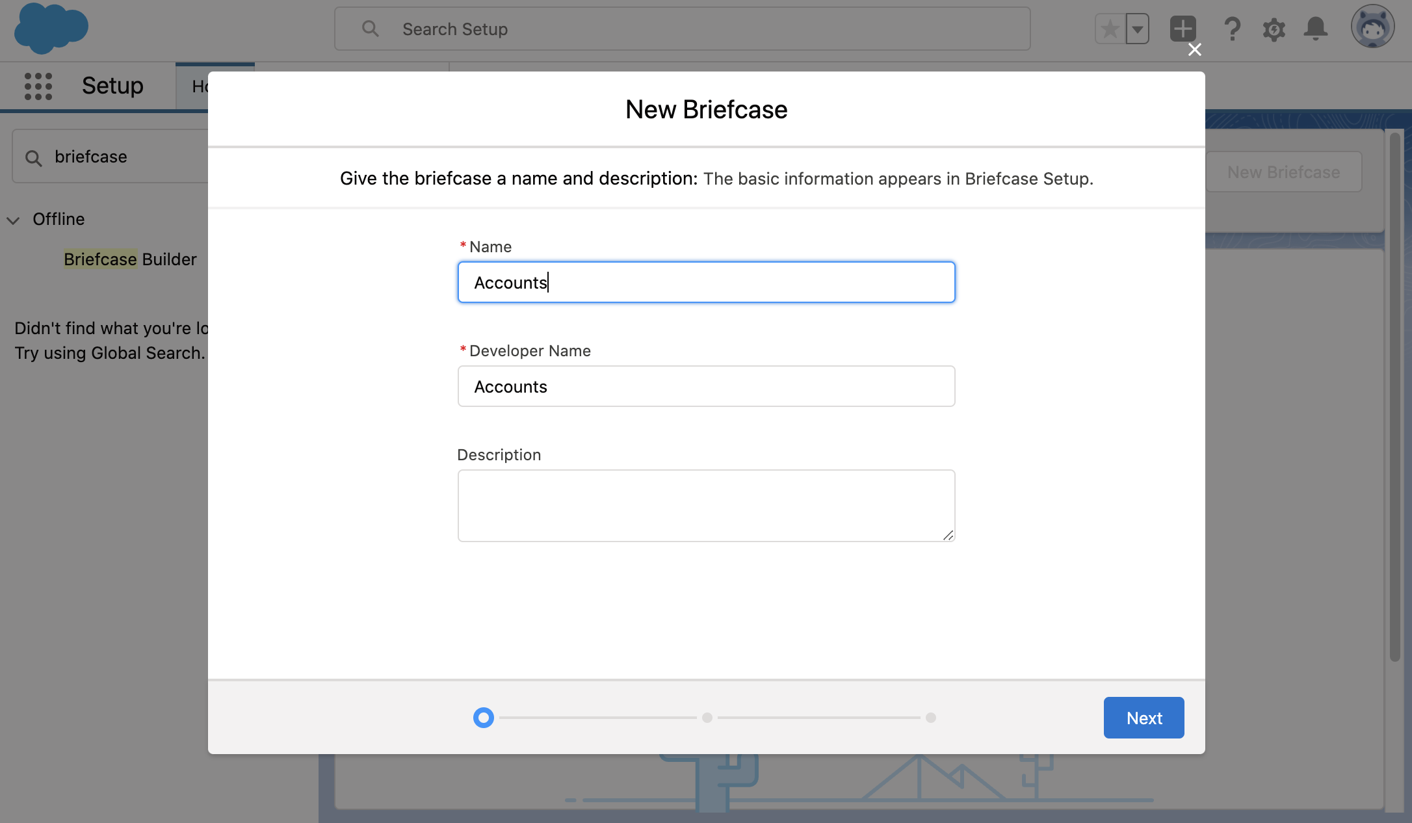Click the Description text area field
The width and height of the screenshot is (1412, 823).
point(705,504)
